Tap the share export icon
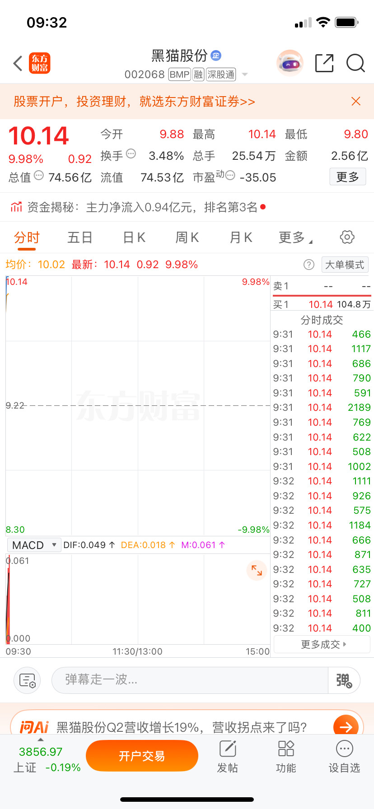 (x=324, y=63)
